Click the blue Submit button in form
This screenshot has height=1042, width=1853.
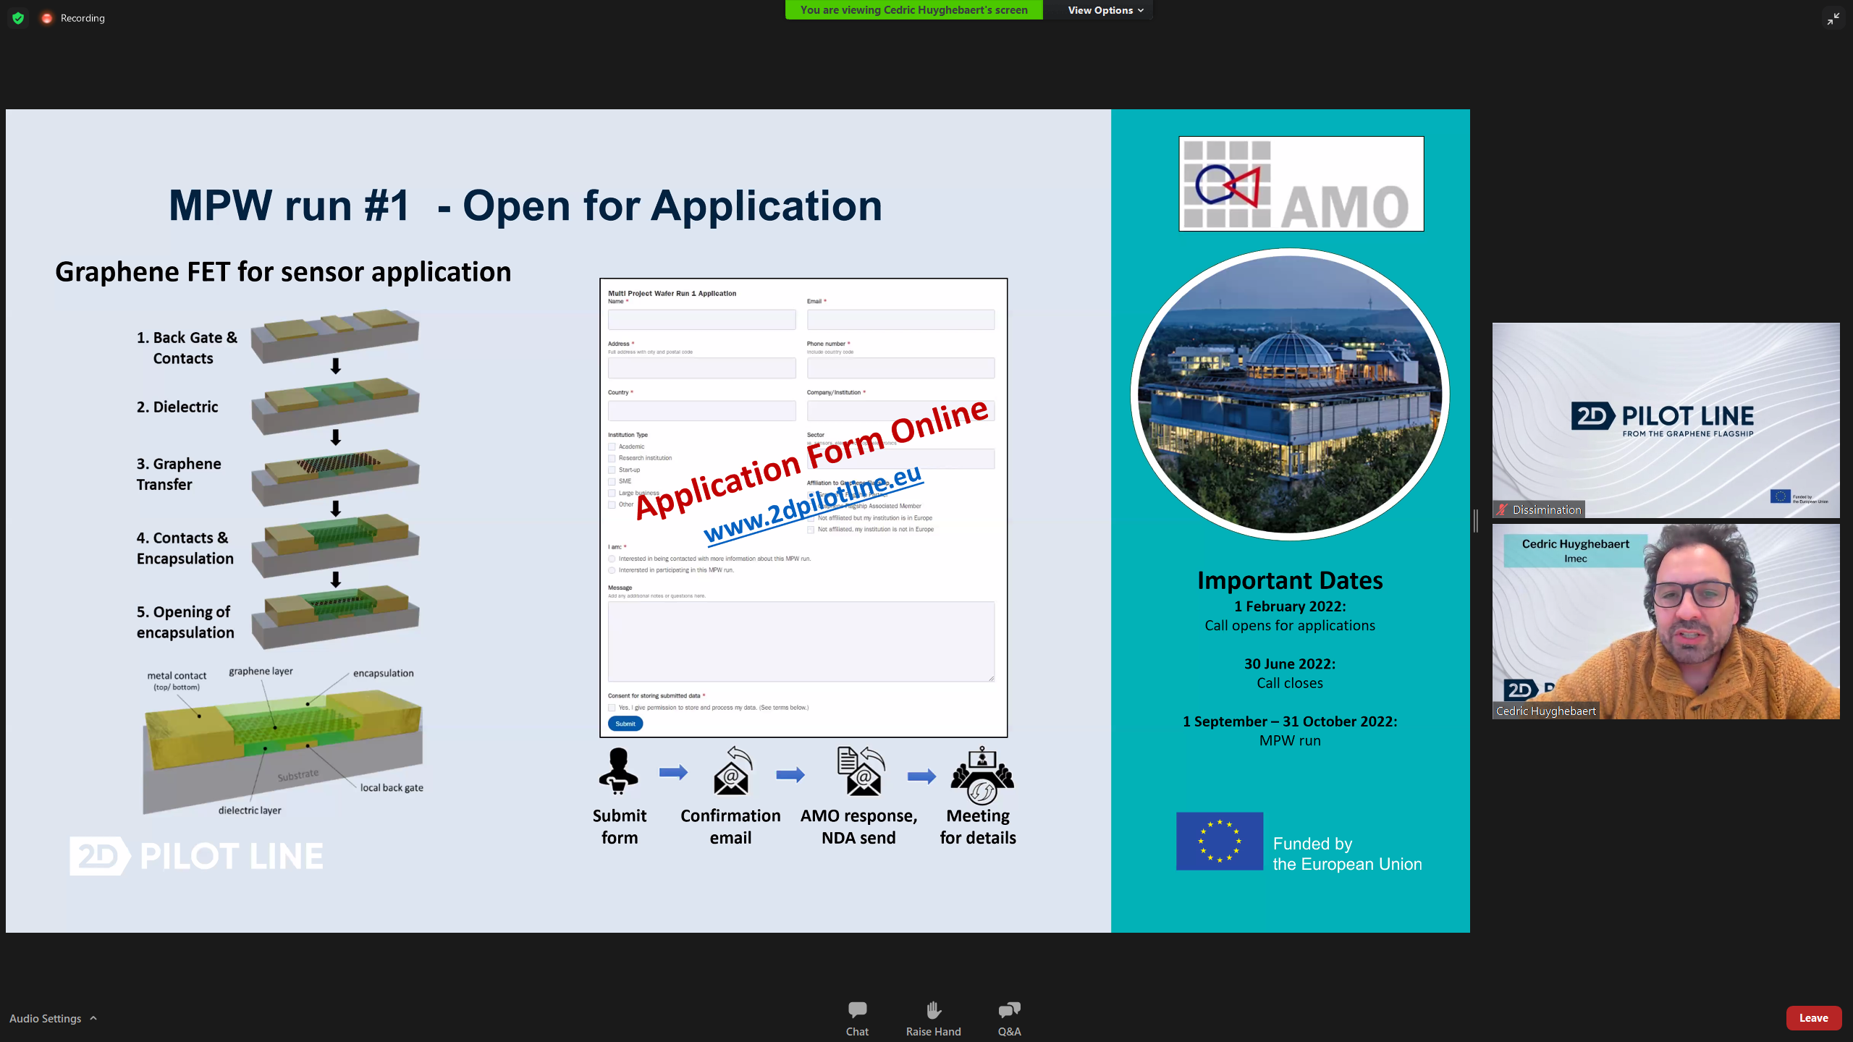coord(625,724)
